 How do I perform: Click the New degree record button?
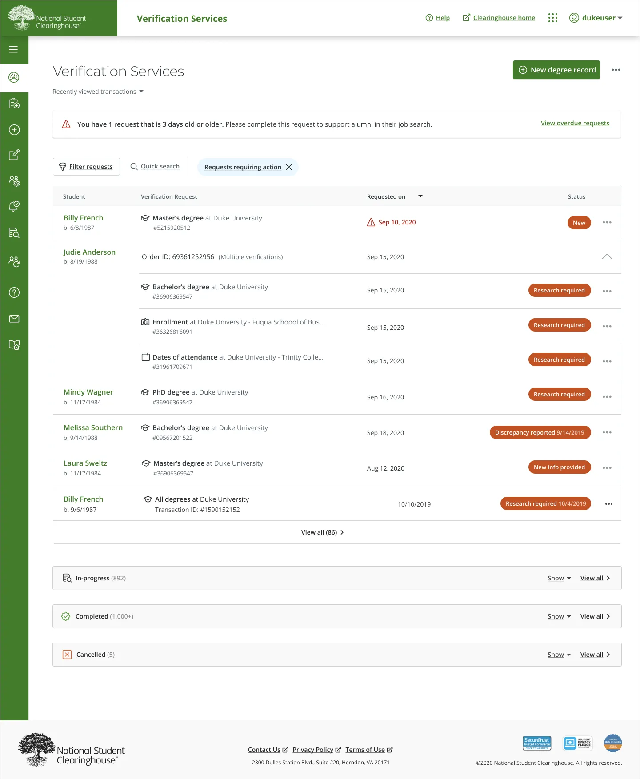pyautogui.click(x=556, y=70)
